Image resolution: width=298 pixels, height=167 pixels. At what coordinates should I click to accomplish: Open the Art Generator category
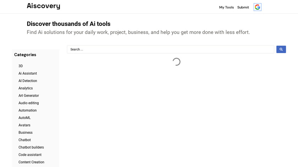click(29, 96)
